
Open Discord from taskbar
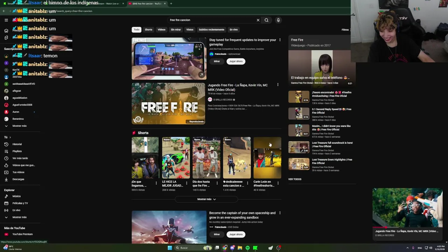(232, 248)
